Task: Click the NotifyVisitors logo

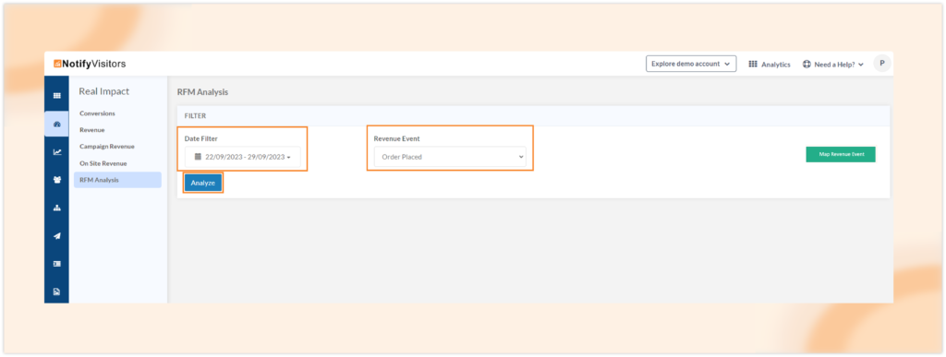Action: point(90,64)
